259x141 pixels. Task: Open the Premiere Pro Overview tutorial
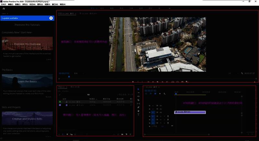(27, 43)
